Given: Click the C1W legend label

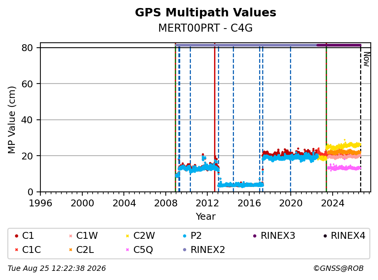Looking at the screenshot, I should point(87,236).
